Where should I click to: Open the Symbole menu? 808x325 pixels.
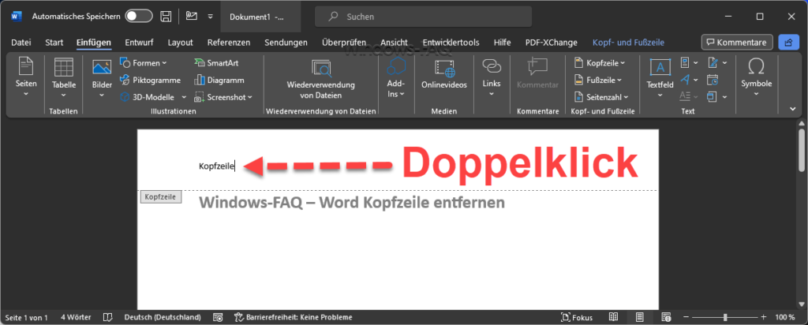pyautogui.click(x=756, y=78)
